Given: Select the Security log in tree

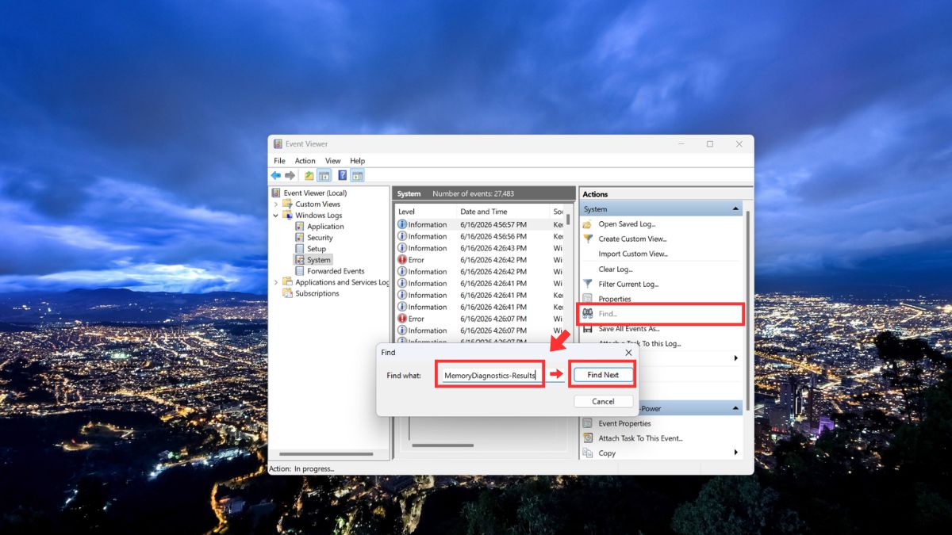Looking at the screenshot, I should coord(320,238).
